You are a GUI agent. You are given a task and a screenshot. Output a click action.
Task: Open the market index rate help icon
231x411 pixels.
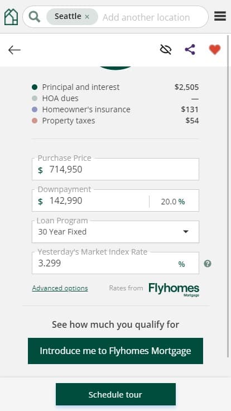click(x=208, y=264)
